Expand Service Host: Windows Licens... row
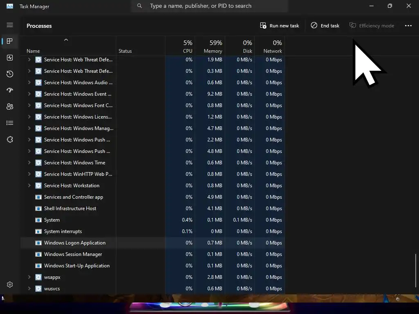This screenshot has width=419, height=314. pos(29,117)
